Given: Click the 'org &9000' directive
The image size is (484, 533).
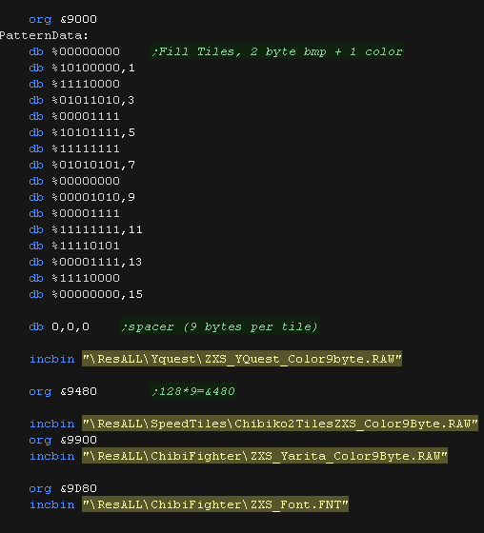Looking at the screenshot, I should 63,19.
